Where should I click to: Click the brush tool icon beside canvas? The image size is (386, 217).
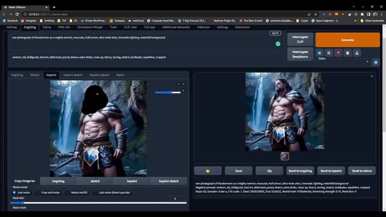click(x=183, y=90)
